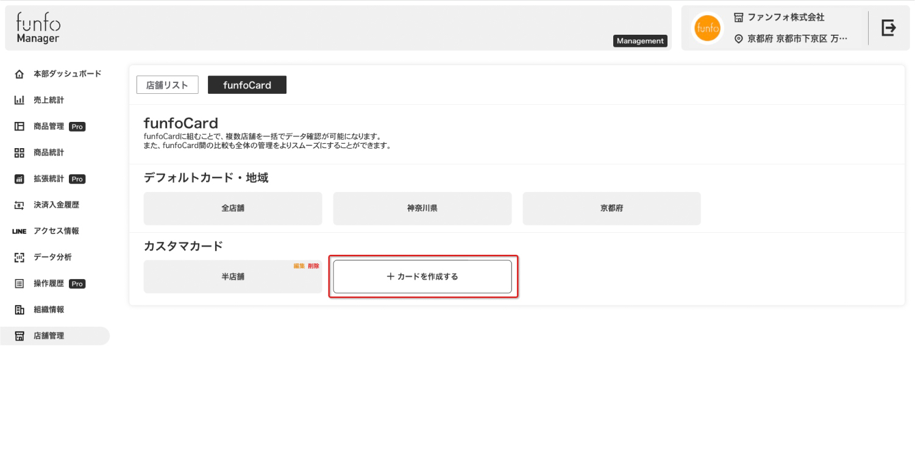
Task: Click the カスタマカード heading
Action: click(x=183, y=246)
